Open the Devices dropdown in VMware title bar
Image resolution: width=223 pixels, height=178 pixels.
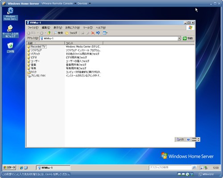[84, 4]
